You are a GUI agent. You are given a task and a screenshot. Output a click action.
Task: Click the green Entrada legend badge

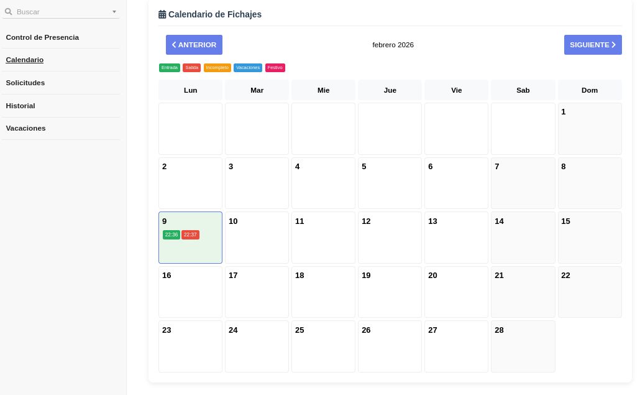[170, 68]
